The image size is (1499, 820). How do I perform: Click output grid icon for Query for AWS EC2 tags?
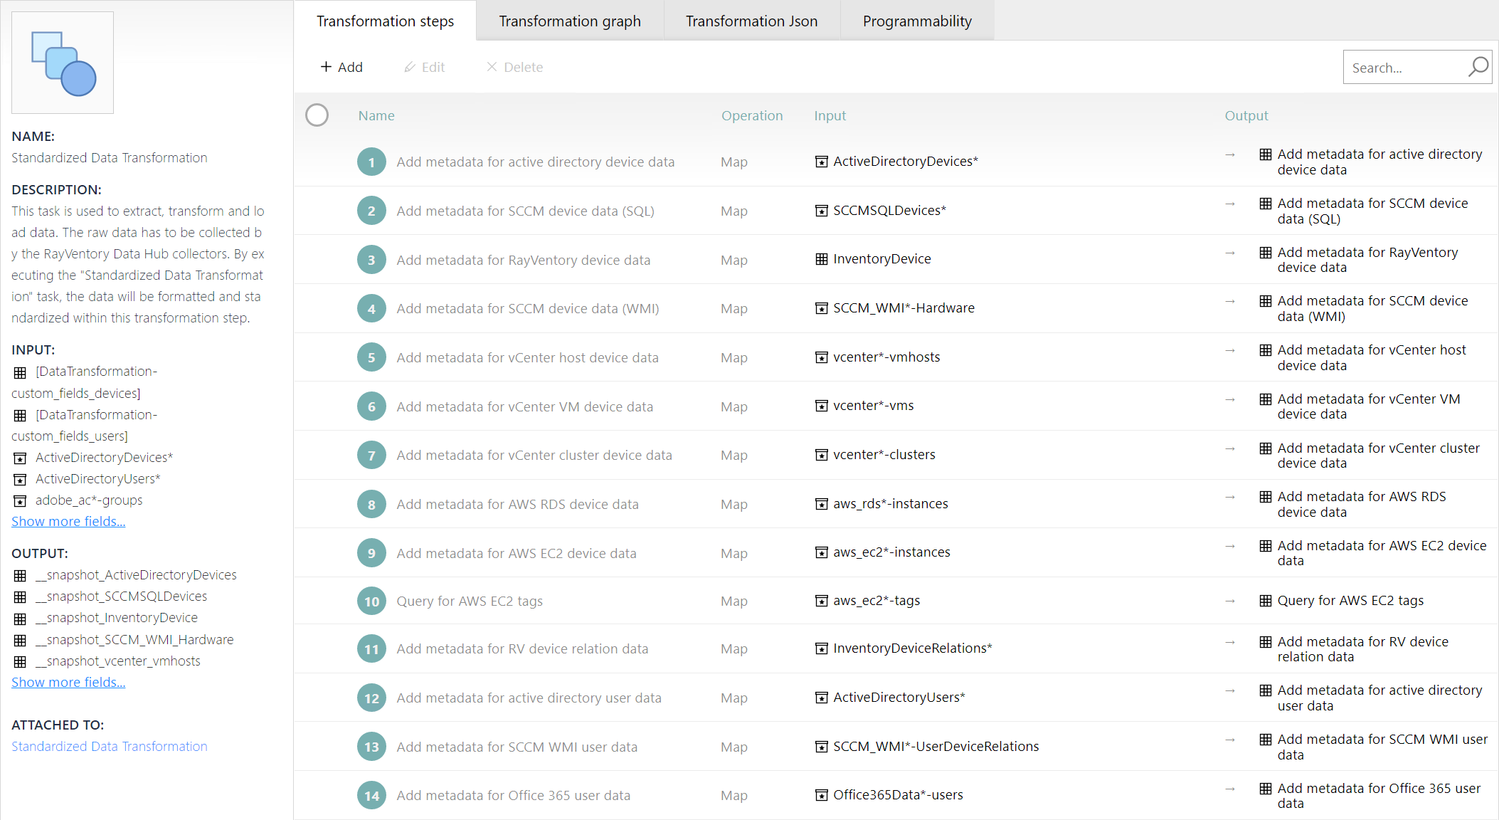[x=1265, y=601]
